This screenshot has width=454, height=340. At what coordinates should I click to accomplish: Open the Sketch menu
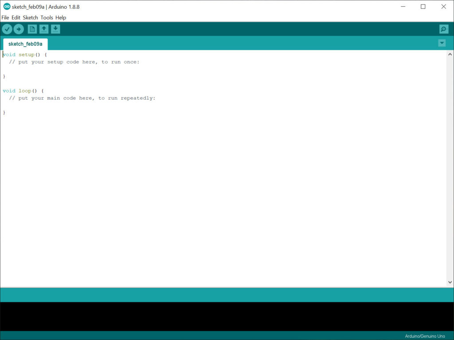click(x=30, y=18)
